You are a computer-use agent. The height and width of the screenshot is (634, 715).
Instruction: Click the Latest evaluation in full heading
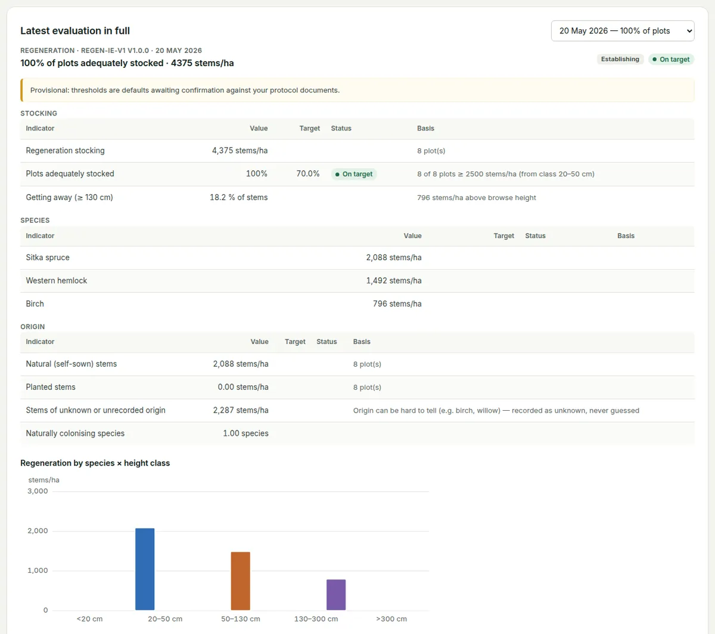pos(75,31)
